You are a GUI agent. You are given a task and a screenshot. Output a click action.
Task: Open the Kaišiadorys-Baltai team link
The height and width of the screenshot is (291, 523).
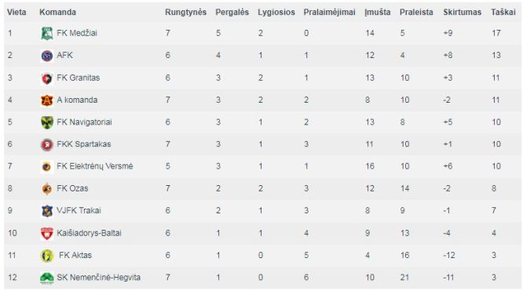click(89, 233)
